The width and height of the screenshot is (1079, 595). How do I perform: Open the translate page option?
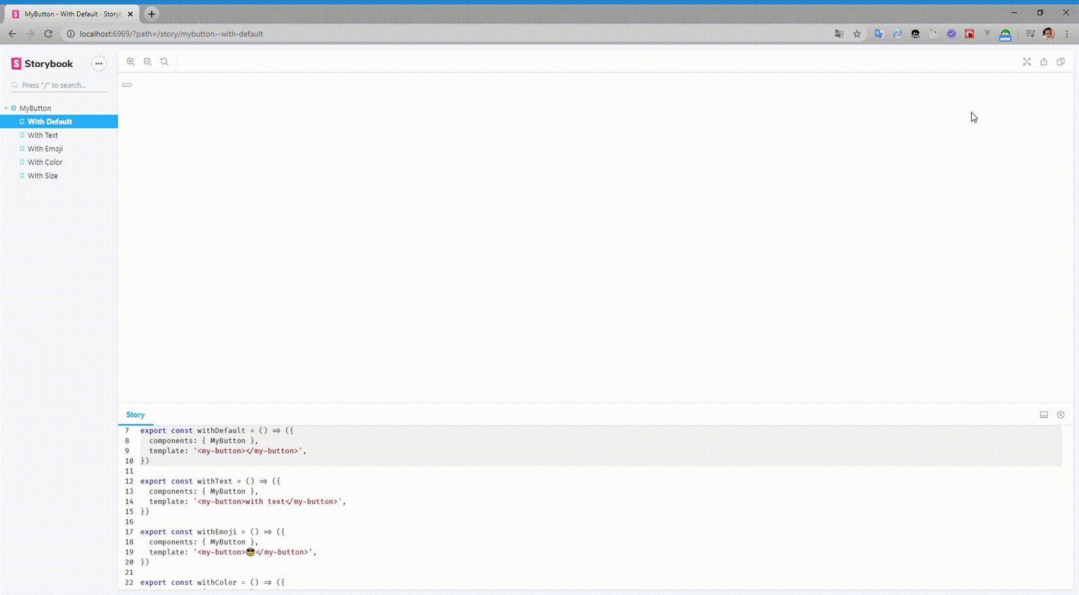tap(839, 34)
